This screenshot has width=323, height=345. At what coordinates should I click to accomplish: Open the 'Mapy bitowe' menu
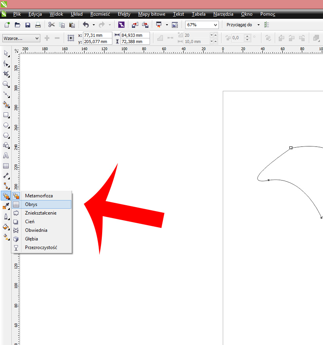click(152, 14)
